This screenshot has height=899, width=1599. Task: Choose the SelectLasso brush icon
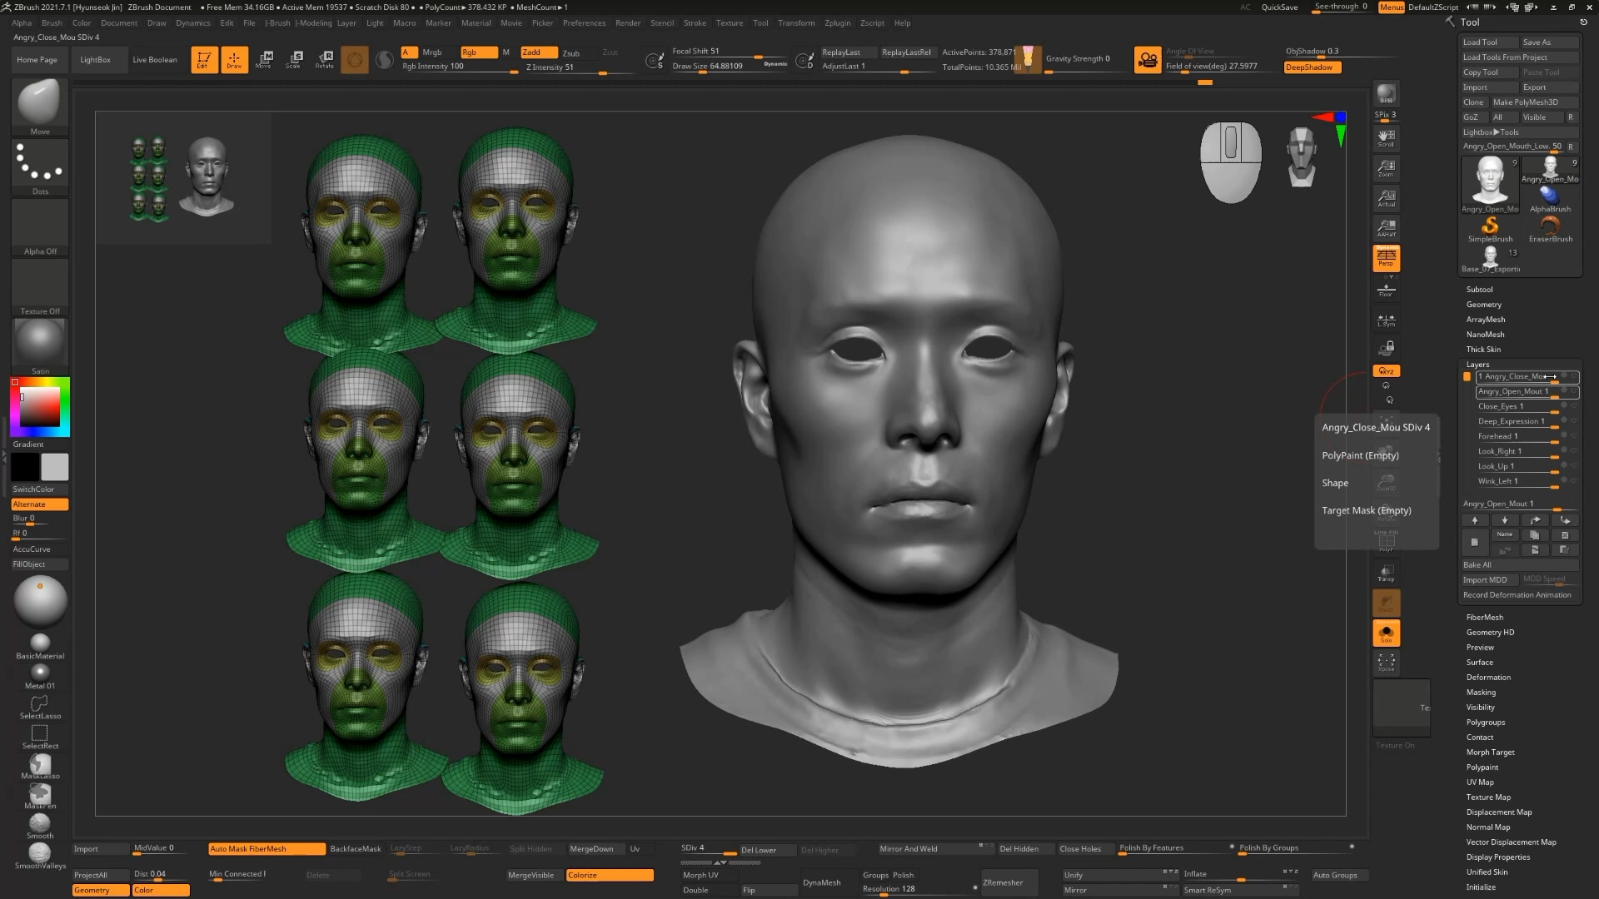(x=39, y=705)
